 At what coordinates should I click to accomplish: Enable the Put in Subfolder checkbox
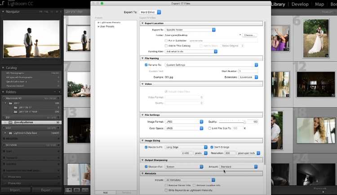pos(166,40)
